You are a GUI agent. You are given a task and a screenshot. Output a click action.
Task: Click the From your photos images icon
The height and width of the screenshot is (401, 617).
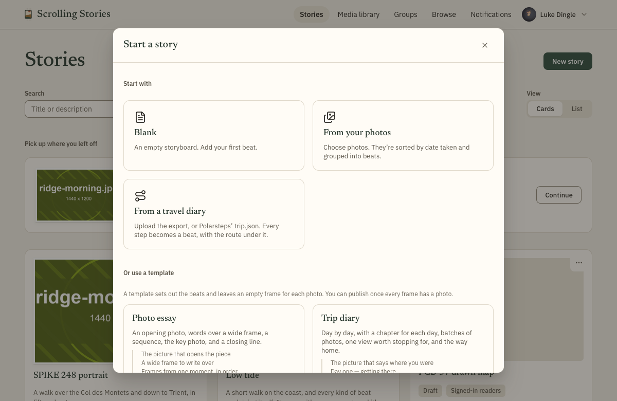tap(330, 117)
